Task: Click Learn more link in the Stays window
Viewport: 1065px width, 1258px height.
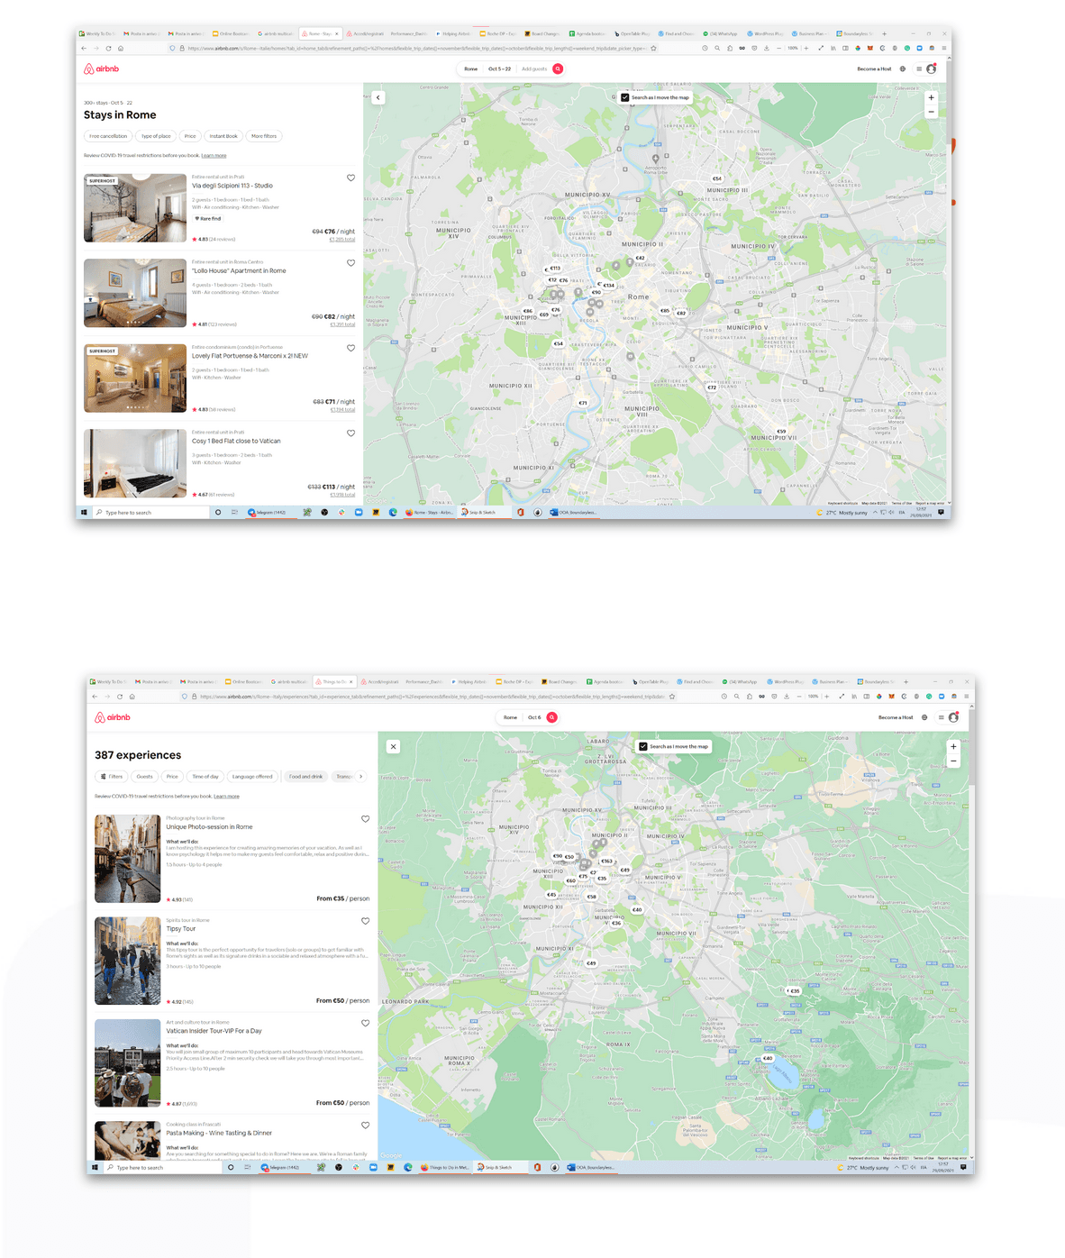Action: (214, 156)
